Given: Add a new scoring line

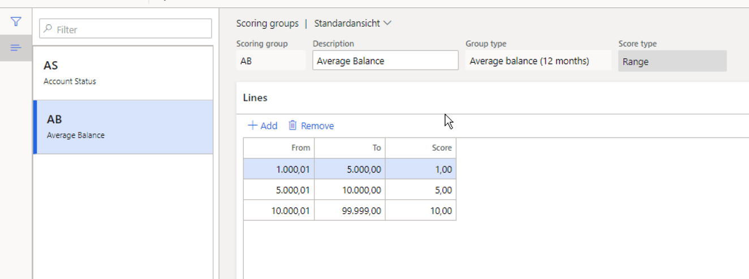Looking at the screenshot, I should (262, 126).
